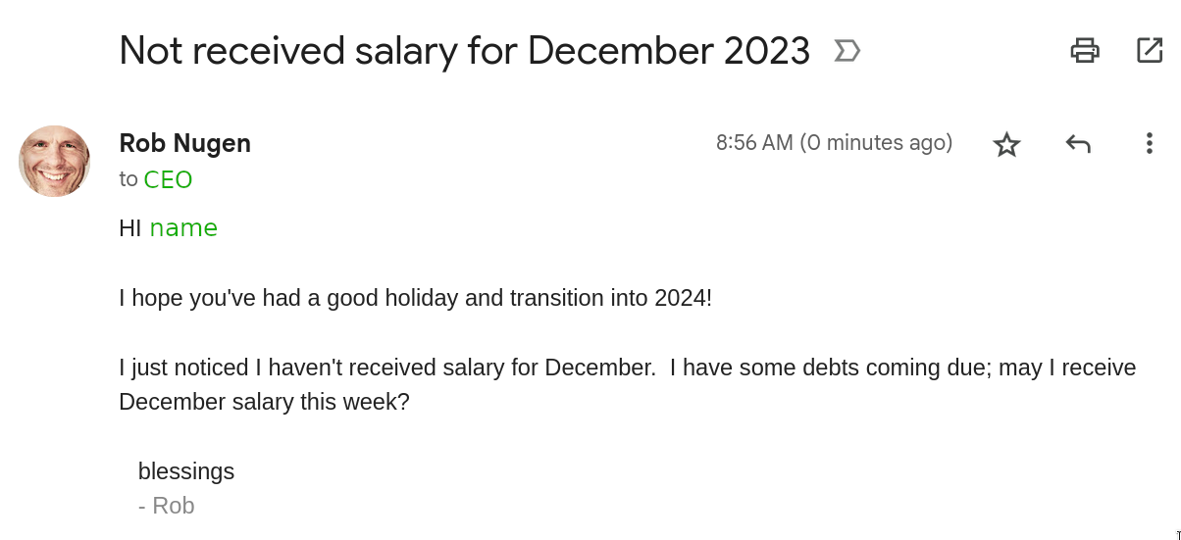
Task: Click the 8:56 AM timestamp
Action: pyautogui.click(x=753, y=143)
